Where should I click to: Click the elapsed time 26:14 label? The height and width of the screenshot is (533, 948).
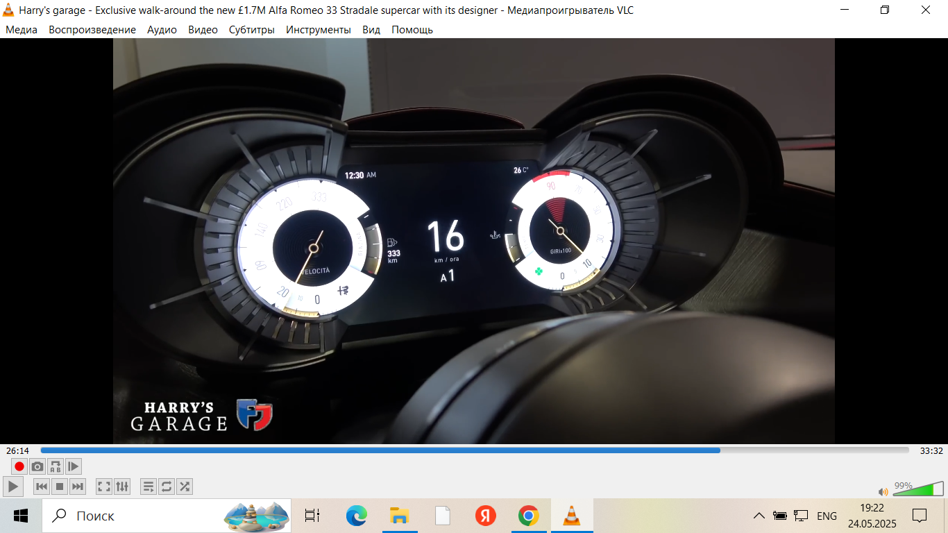18,450
